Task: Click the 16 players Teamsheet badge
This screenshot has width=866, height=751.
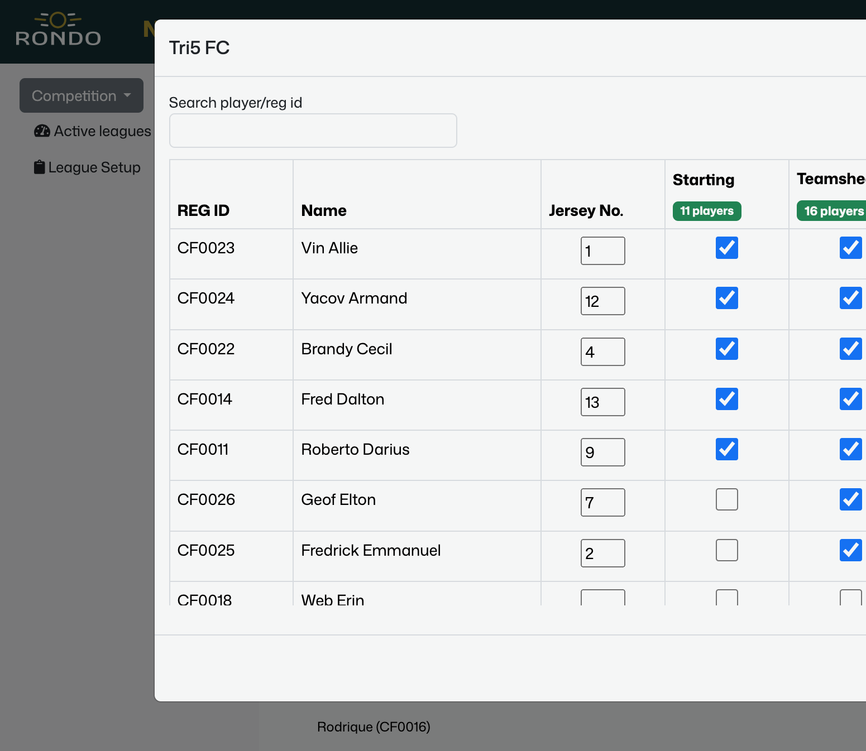Action: pos(832,211)
